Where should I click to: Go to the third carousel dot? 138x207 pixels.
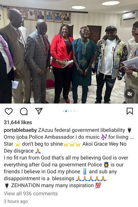(69, 111)
